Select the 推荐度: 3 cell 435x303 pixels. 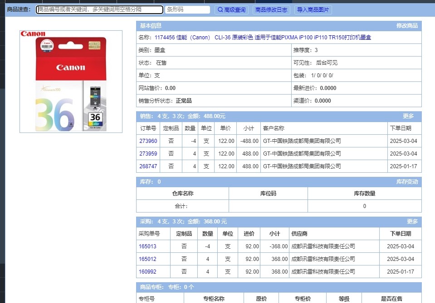357,50
